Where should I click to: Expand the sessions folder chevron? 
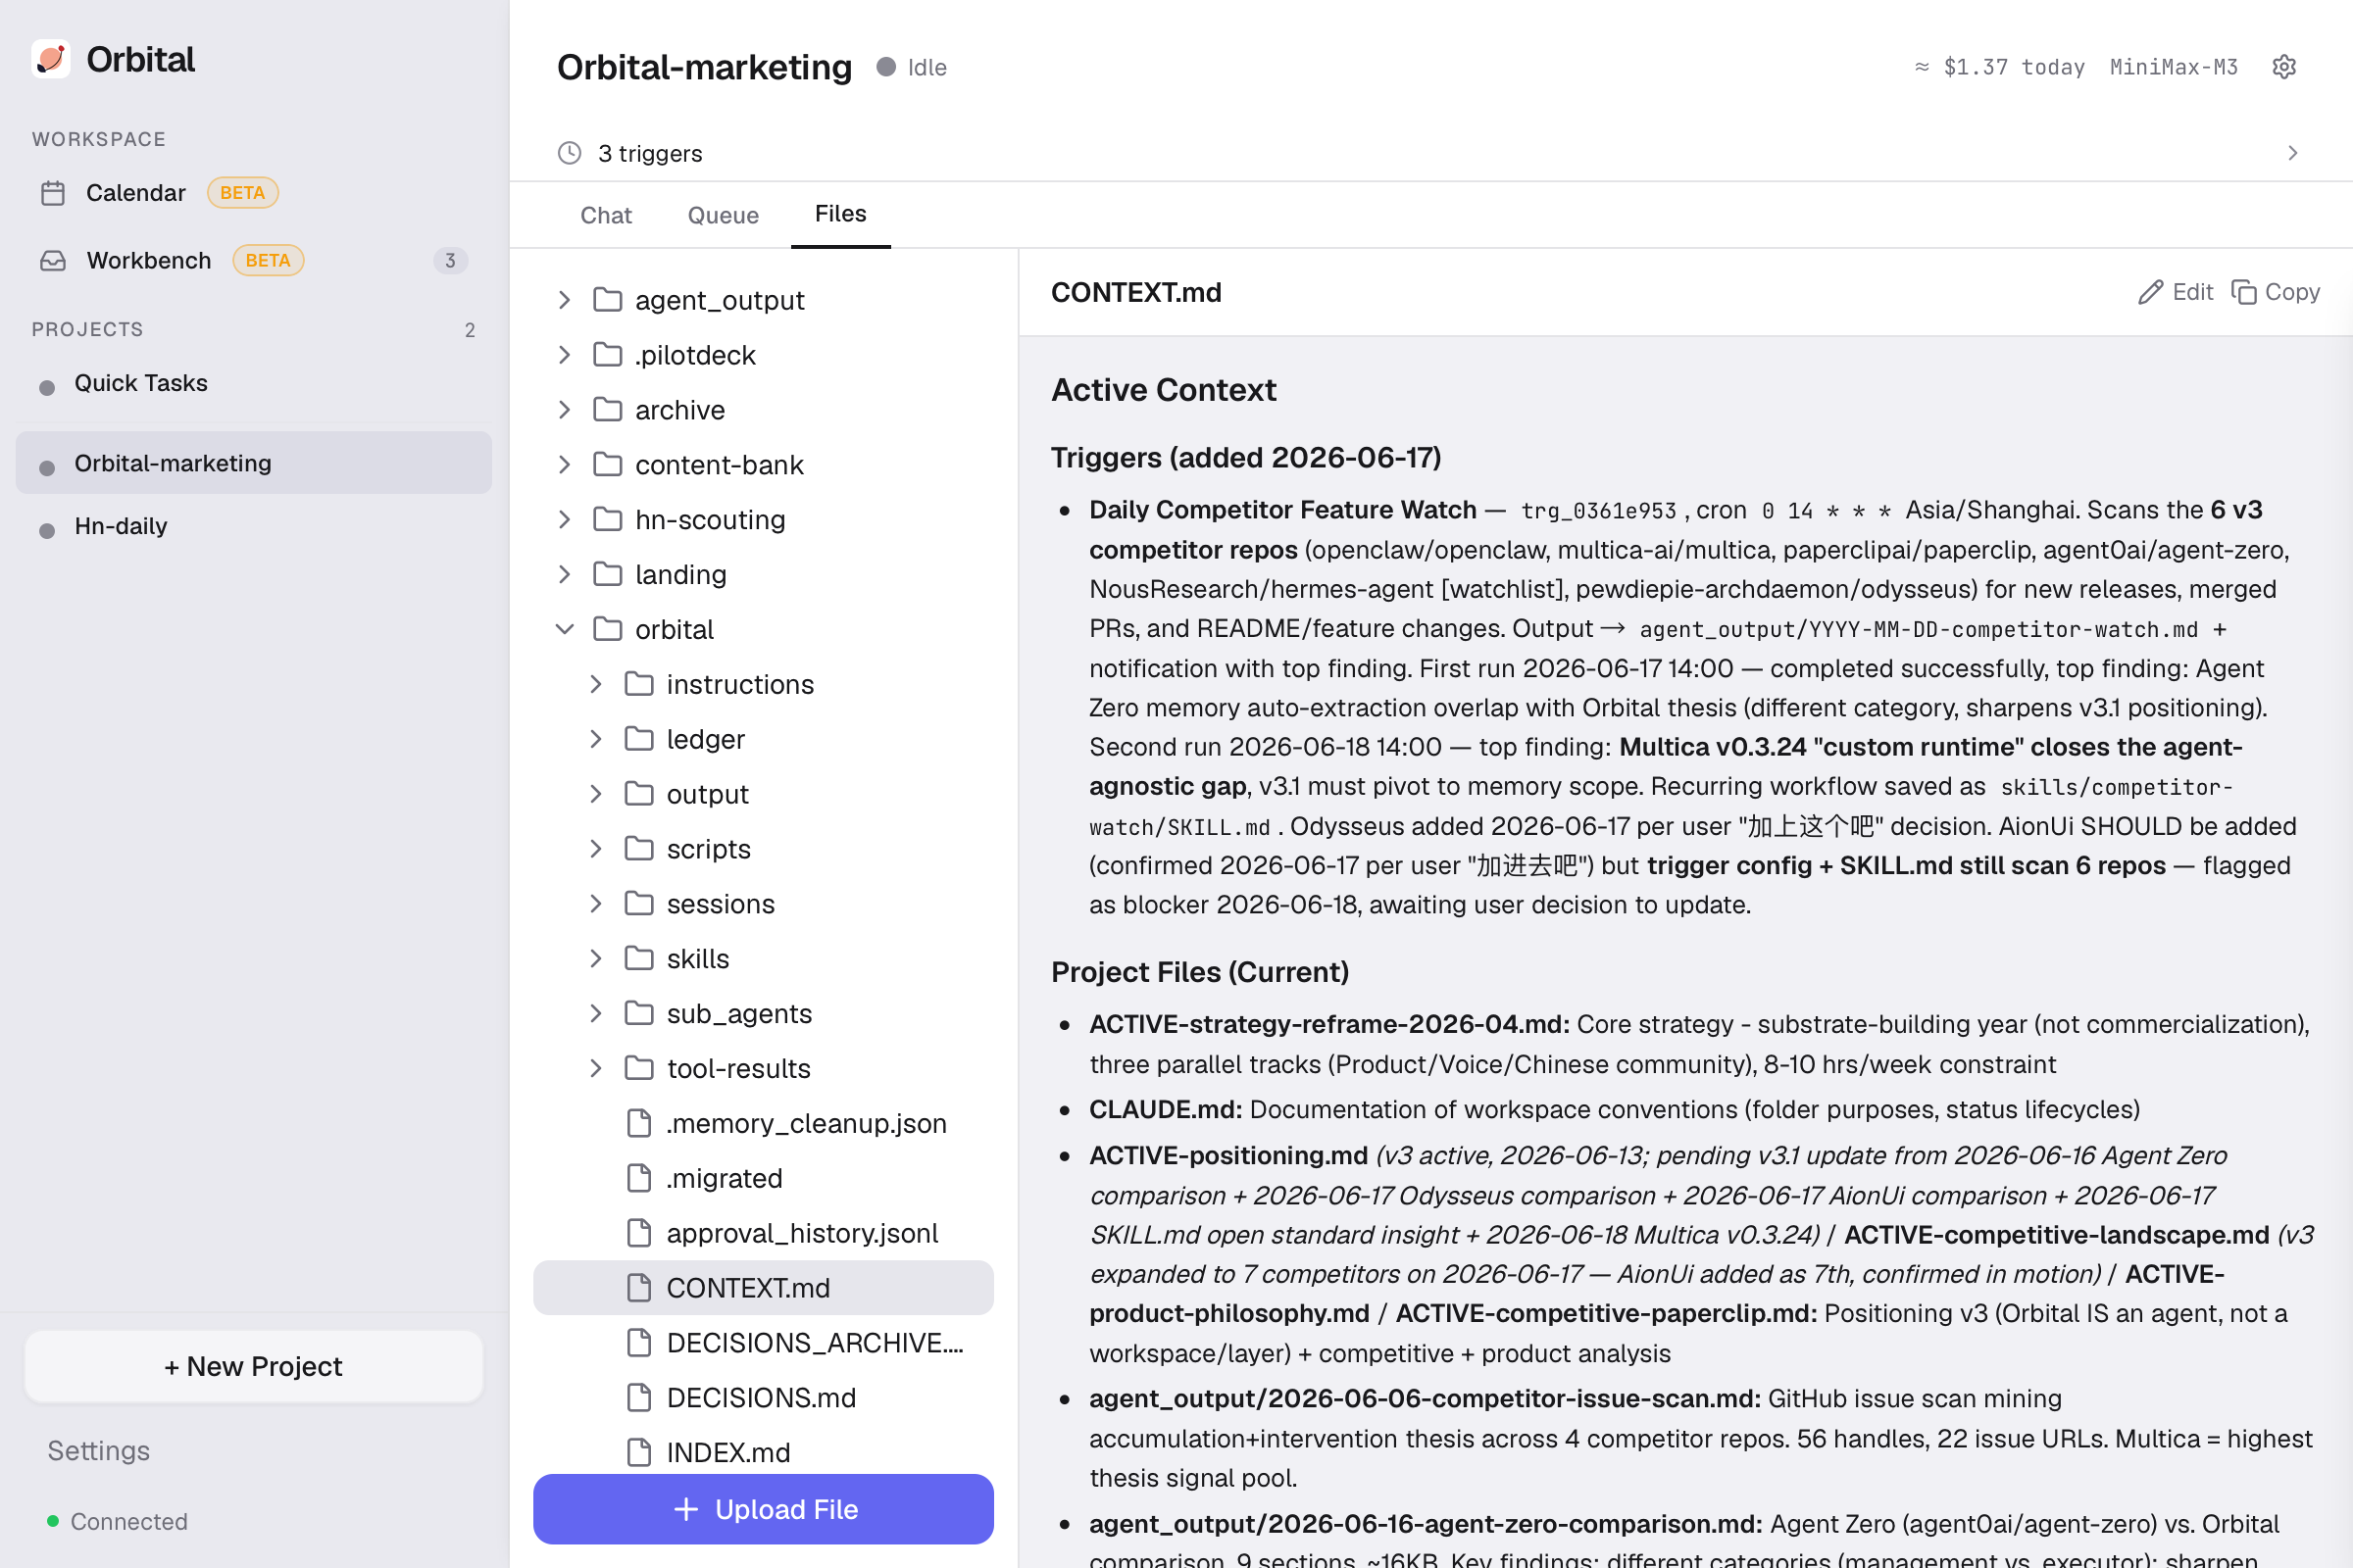597,904
